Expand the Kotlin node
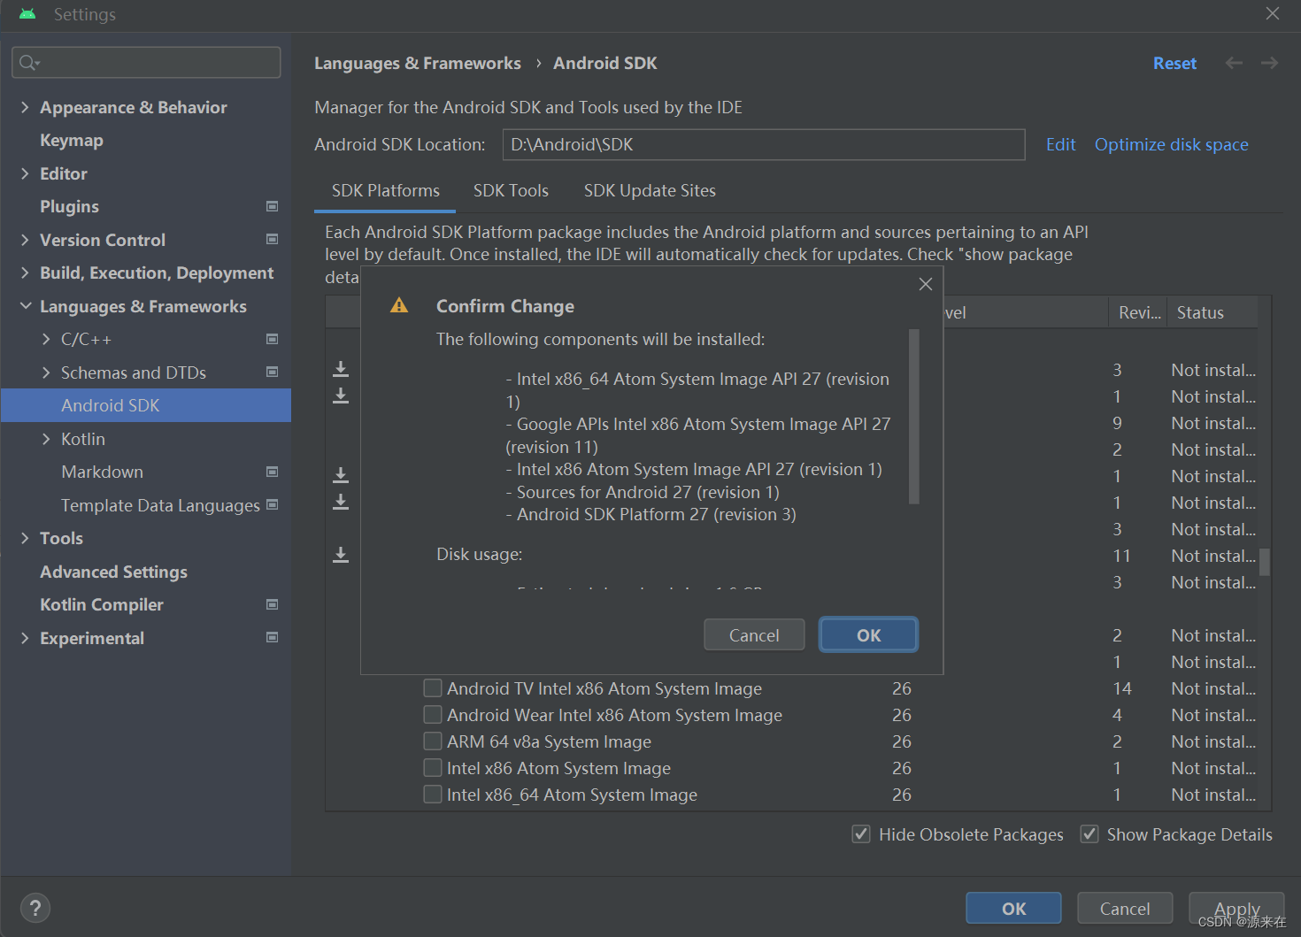 point(46,439)
